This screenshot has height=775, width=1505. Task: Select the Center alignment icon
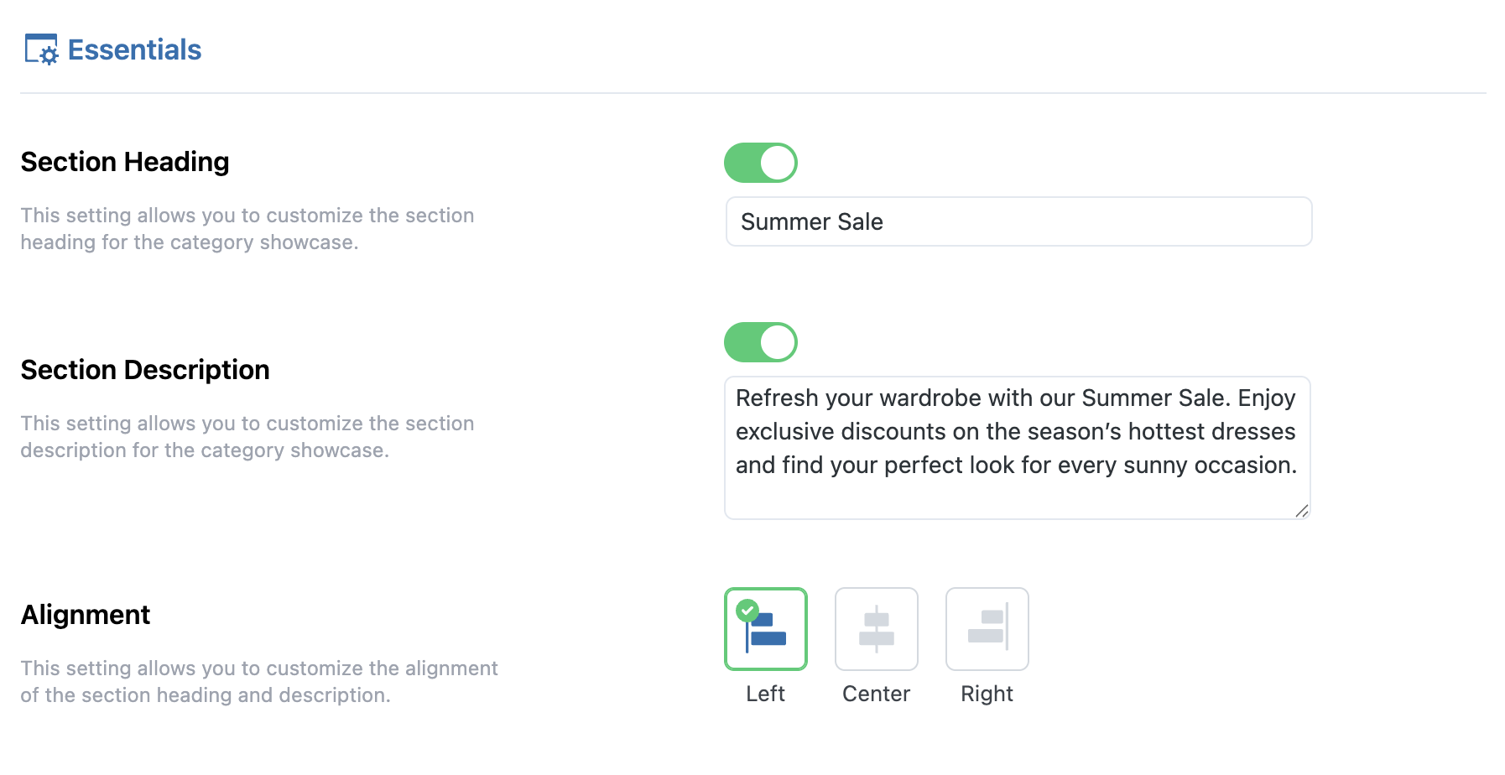[876, 629]
